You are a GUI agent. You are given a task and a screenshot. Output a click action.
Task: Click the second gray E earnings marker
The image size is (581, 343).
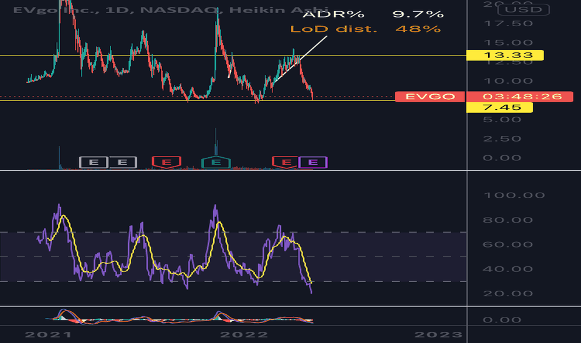click(123, 162)
